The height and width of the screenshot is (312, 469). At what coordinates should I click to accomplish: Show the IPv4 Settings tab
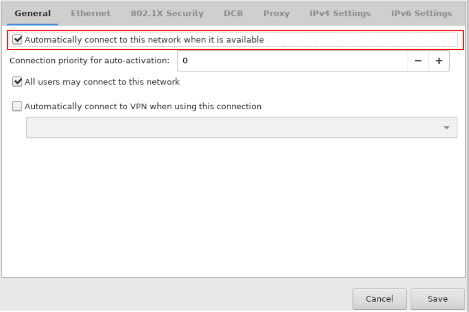pyautogui.click(x=340, y=14)
